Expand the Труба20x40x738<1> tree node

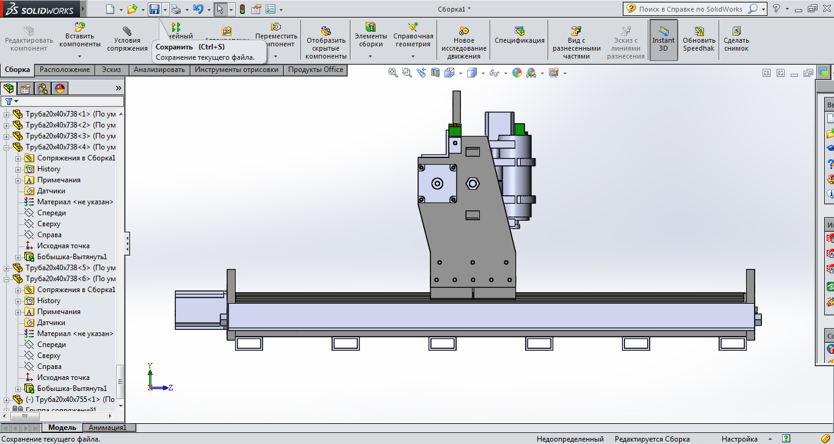7,114
